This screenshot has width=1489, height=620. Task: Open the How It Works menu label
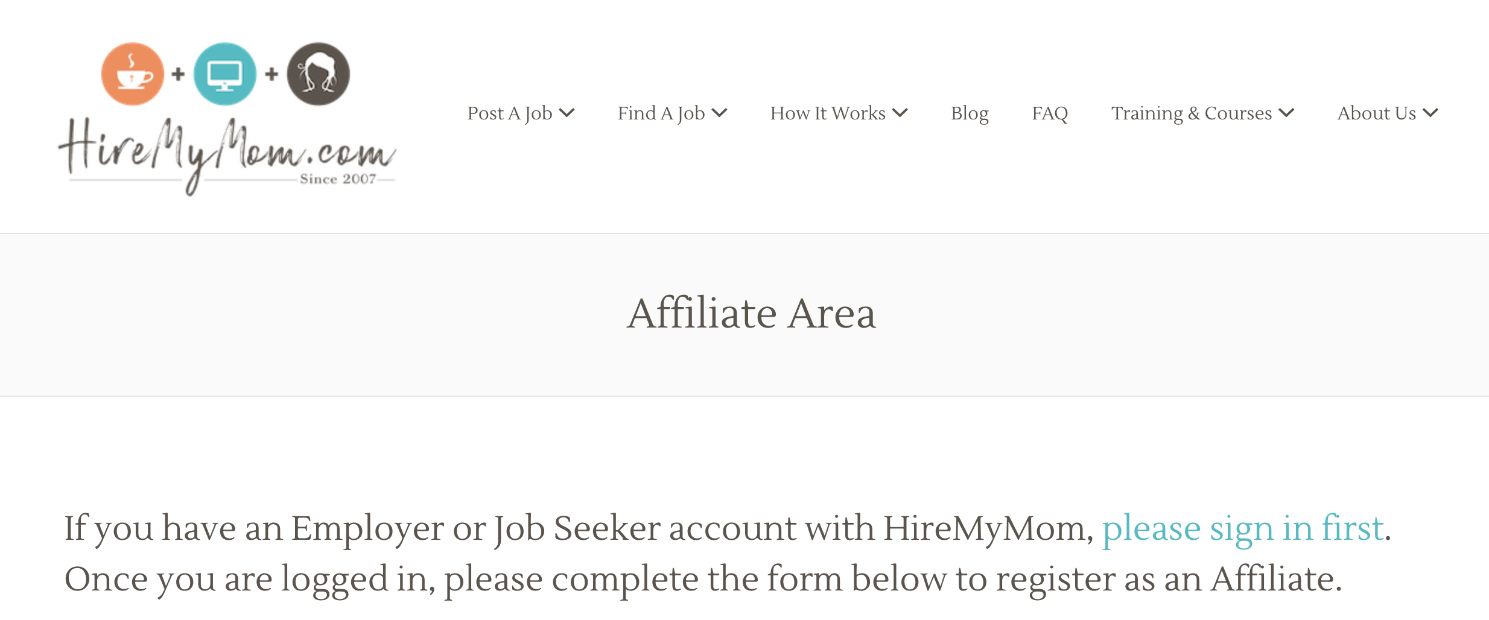click(828, 113)
